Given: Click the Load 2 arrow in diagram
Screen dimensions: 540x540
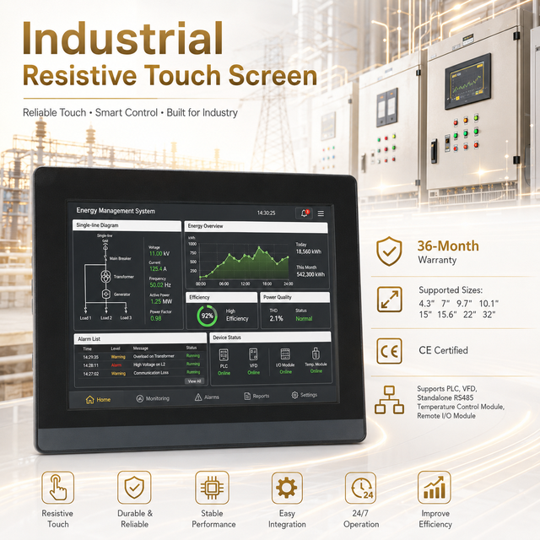Looking at the screenshot, I should pyautogui.click(x=106, y=309).
